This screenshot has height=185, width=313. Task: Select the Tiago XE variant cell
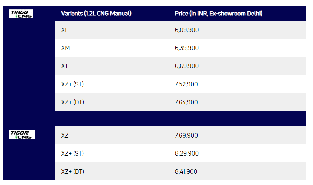coord(65,30)
